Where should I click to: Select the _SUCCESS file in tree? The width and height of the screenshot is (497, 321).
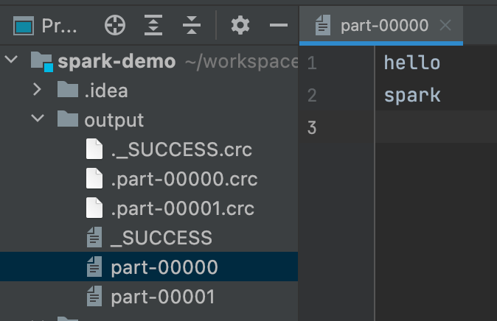point(161,238)
